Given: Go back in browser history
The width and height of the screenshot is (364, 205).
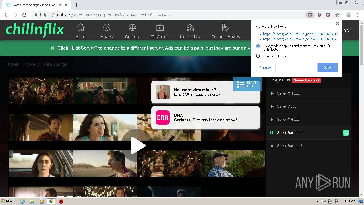Looking at the screenshot, I should [6, 15].
